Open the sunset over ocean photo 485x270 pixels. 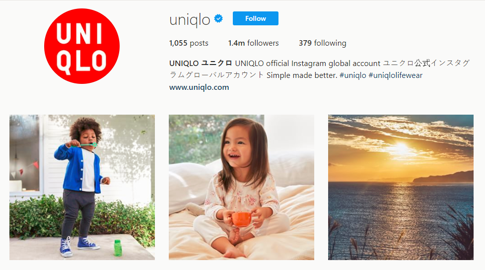401,188
